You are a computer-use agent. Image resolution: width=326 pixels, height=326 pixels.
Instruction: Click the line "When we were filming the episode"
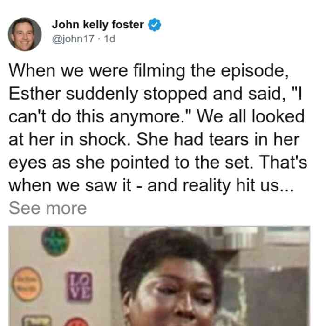[149, 71]
